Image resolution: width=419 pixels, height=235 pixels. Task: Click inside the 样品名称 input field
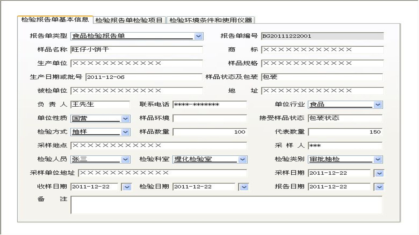click(x=137, y=50)
